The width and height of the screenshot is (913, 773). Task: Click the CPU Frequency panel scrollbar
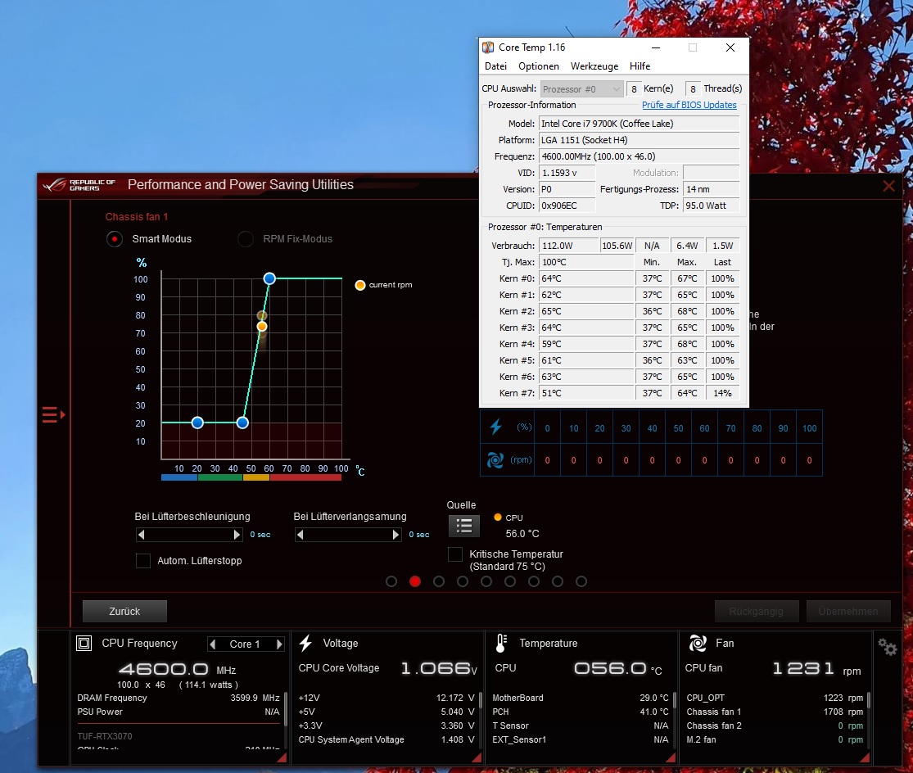tap(286, 710)
